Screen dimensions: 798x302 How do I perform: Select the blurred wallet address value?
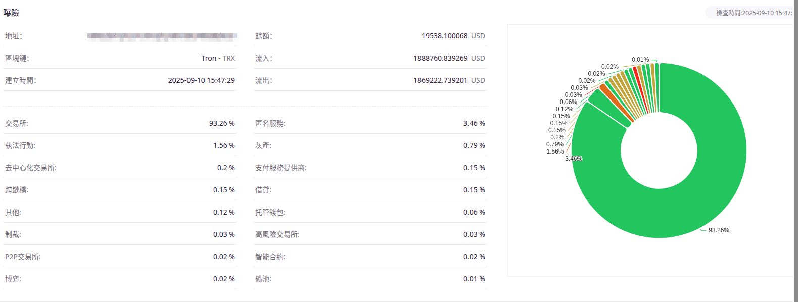point(162,36)
